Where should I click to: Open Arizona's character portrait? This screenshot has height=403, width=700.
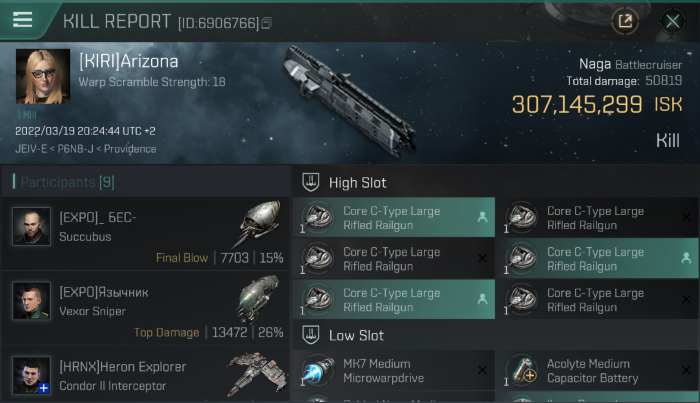(x=43, y=76)
